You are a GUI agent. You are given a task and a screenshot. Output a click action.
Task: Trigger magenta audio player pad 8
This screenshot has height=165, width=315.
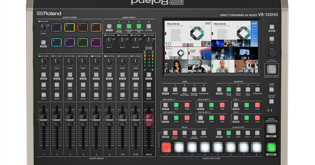(x=96, y=42)
